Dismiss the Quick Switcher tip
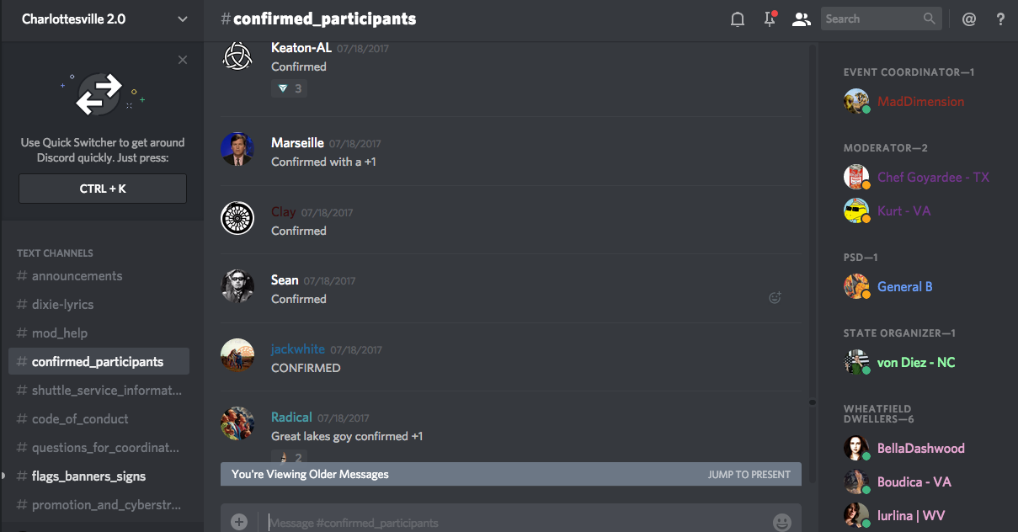1018x532 pixels. (x=183, y=60)
